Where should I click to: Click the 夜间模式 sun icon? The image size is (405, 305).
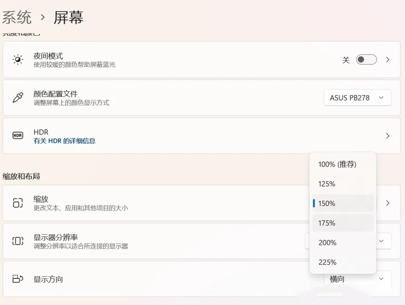point(18,59)
